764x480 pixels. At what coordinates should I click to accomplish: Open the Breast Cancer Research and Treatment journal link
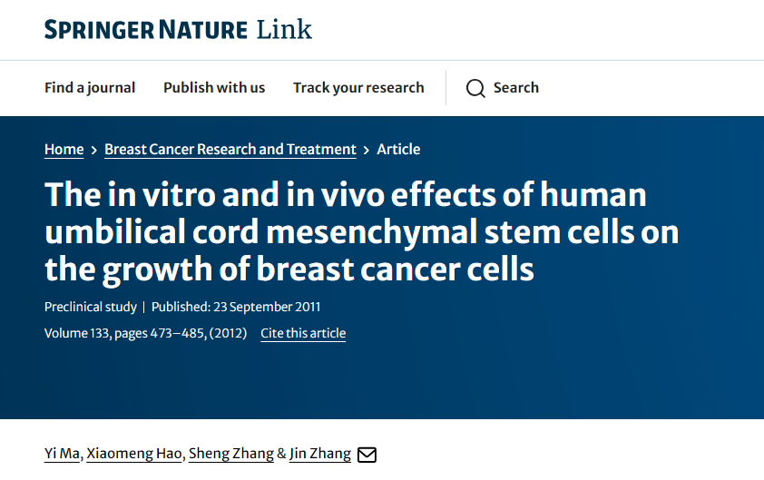tap(230, 149)
